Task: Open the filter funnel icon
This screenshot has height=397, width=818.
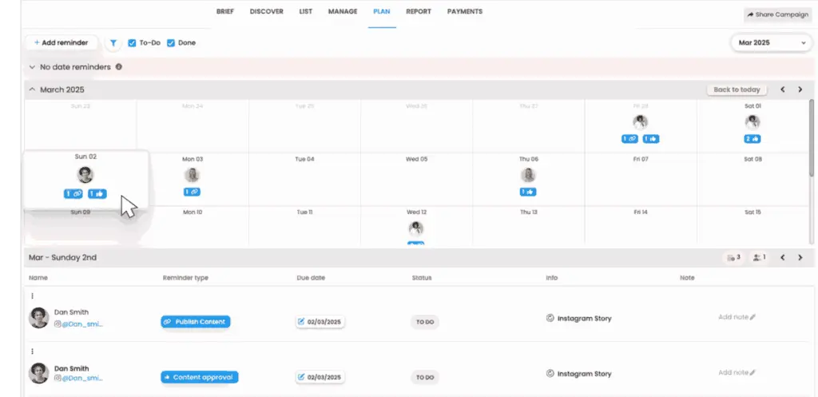Action: (x=113, y=43)
